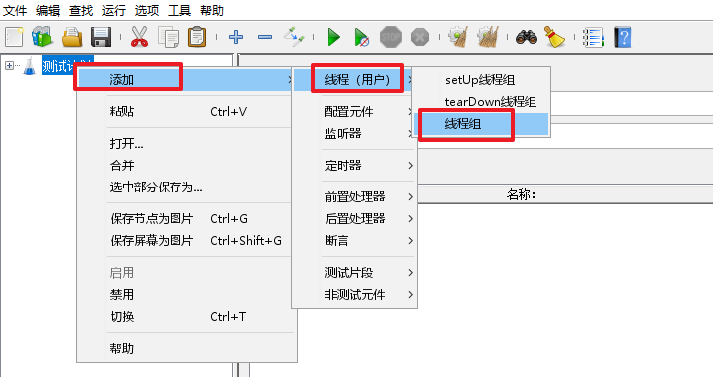Click the test plan flask icon
713x377 pixels.
pos(30,66)
